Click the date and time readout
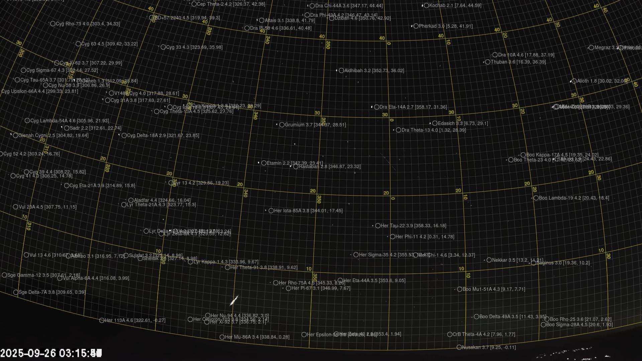This screenshot has height=361, width=642. pos(51,353)
